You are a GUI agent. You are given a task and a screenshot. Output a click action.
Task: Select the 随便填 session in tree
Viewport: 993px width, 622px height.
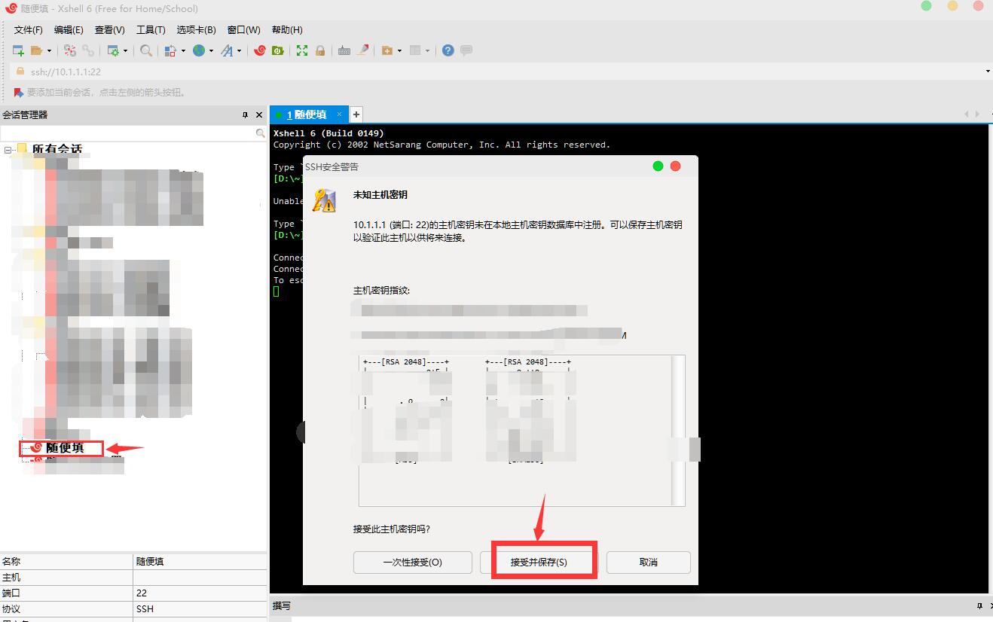click(x=65, y=448)
